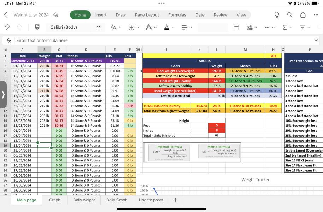Expand the formula bar chevron
The width and height of the screenshot is (323, 212).
tap(316, 40)
